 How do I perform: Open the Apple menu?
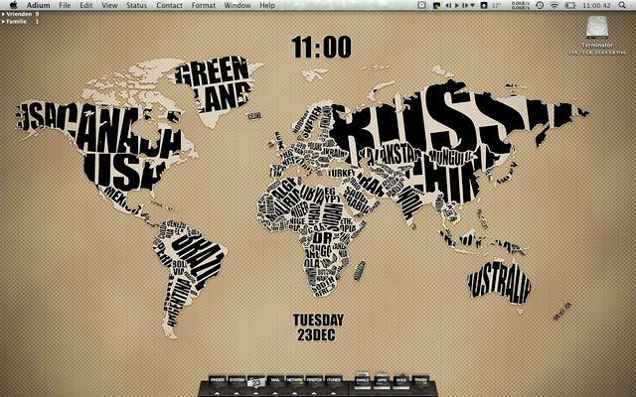[x=13, y=5]
